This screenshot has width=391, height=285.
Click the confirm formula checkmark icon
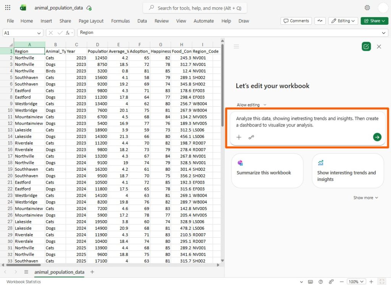[60, 33]
